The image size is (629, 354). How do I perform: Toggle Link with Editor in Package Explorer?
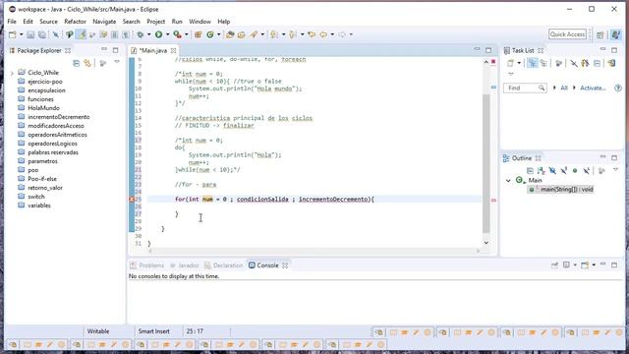click(x=87, y=63)
